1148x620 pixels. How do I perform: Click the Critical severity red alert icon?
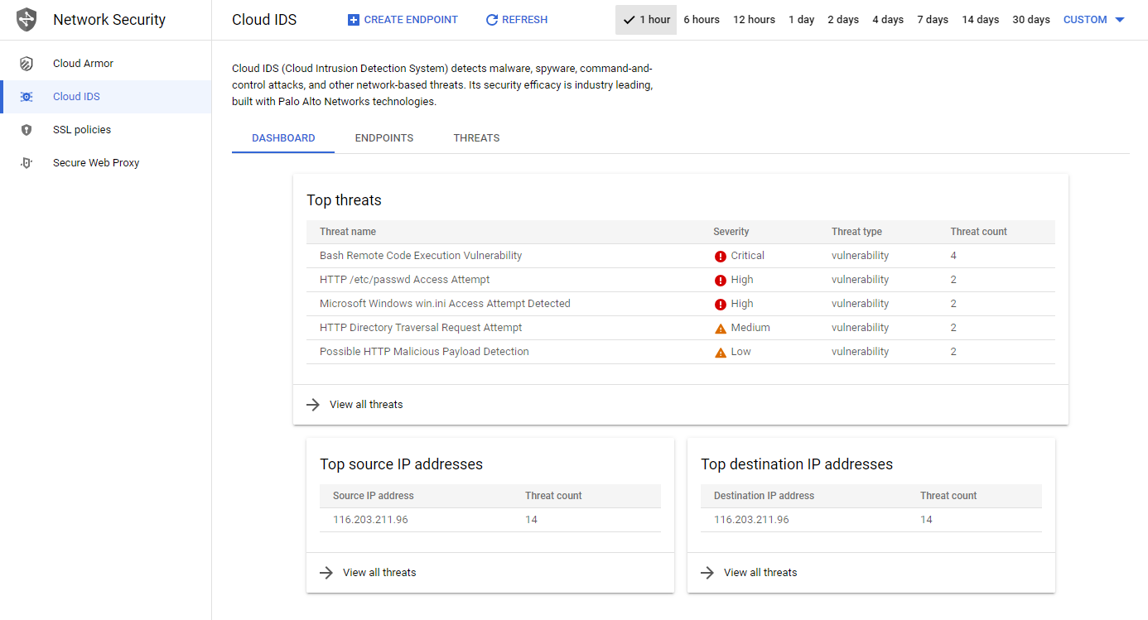[x=721, y=257]
